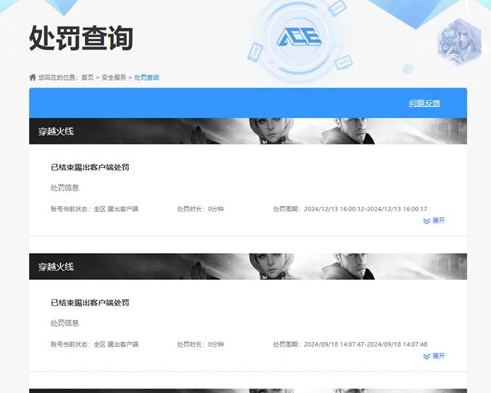Click the 处罚查询 breadcrumb item
491x393 pixels.
(146, 78)
